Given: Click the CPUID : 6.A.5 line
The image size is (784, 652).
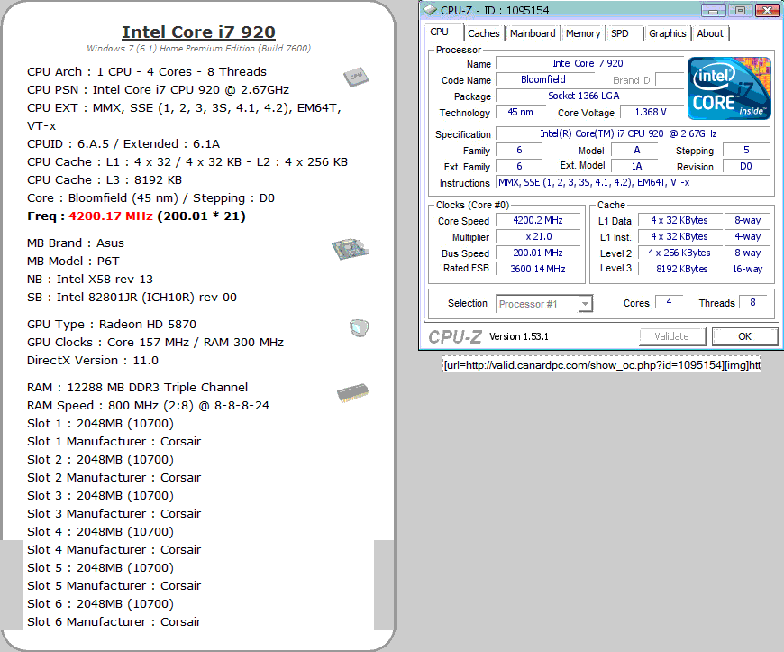Looking at the screenshot, I should pyautogui.click(x=123, y=144).
